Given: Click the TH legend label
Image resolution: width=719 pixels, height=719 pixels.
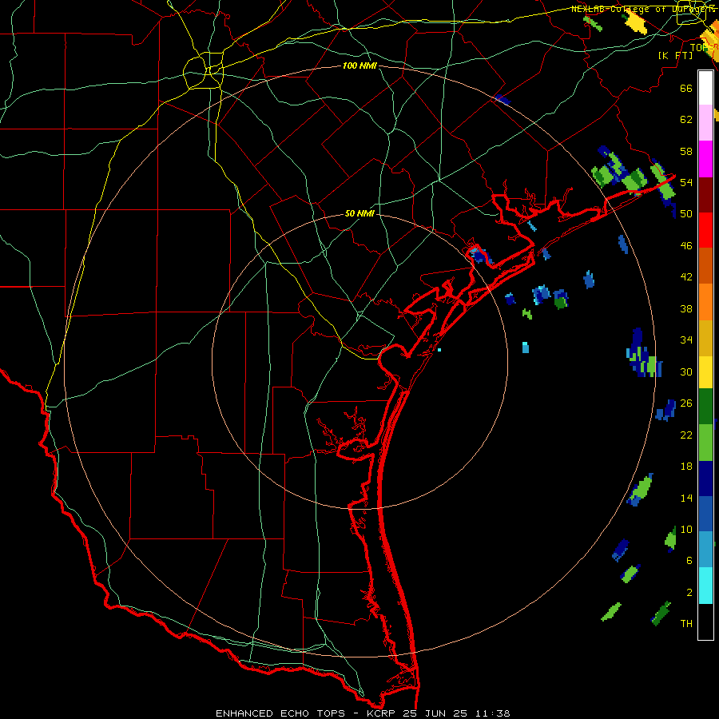Looking at the screenshot, I should tap(686, 624).
